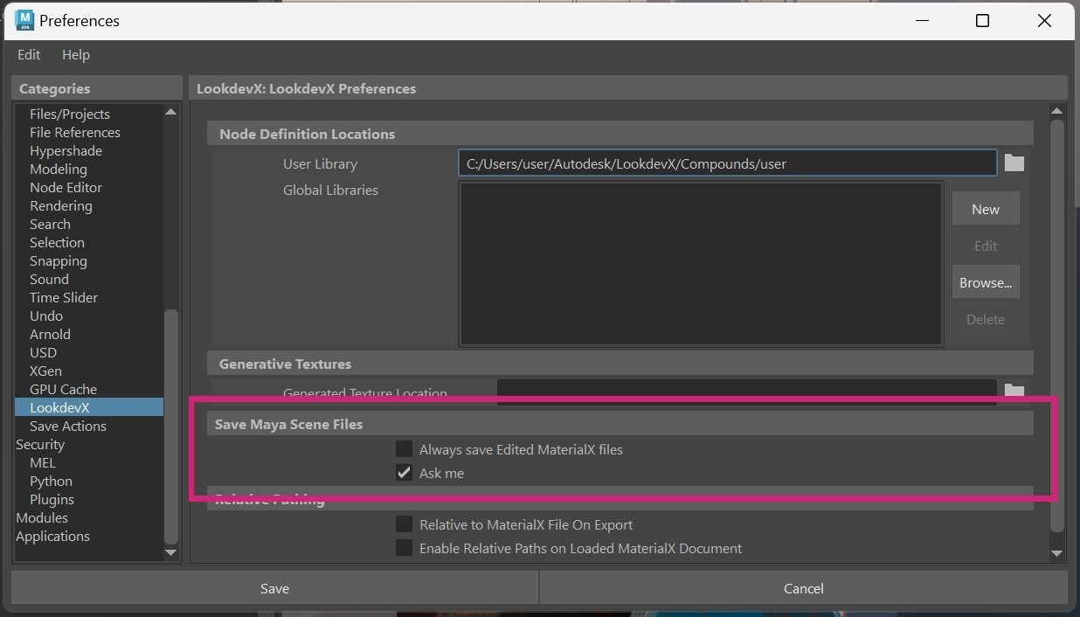Screen dimensions: 1080x617
Task: Click the preferences panel vertical scrollbar thumb
Action: [1057, 325]
